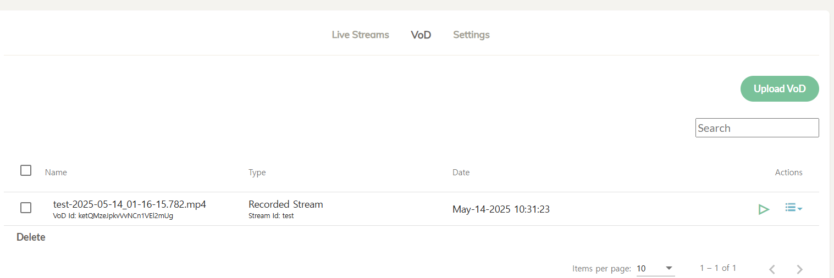The image size is (834, 278).
Task: Go to the previous page of VoDs
Action: [772, 269]
